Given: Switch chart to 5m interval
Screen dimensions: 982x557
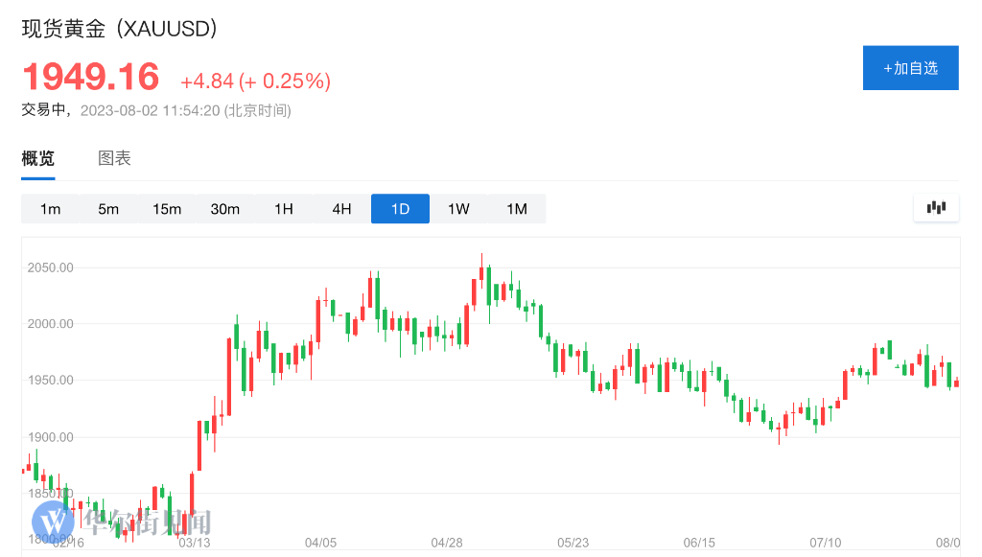Looking at the screenshot, I should (108, 209).
